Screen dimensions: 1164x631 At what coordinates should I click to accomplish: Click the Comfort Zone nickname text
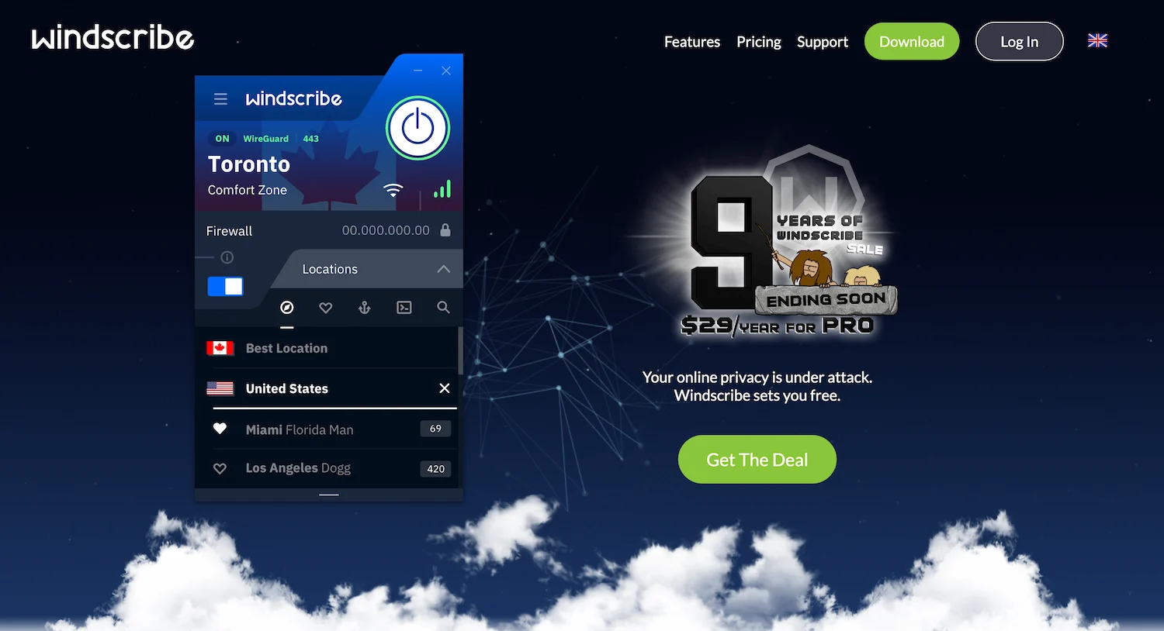tap(248, 190)
